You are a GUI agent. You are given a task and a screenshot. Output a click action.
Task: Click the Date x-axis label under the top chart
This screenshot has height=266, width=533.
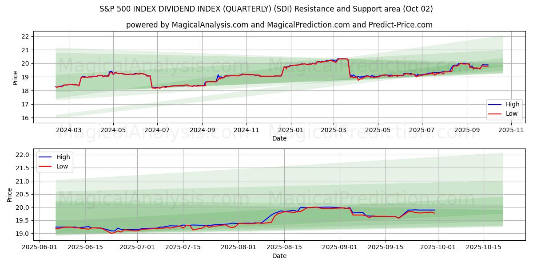[279, 138]
